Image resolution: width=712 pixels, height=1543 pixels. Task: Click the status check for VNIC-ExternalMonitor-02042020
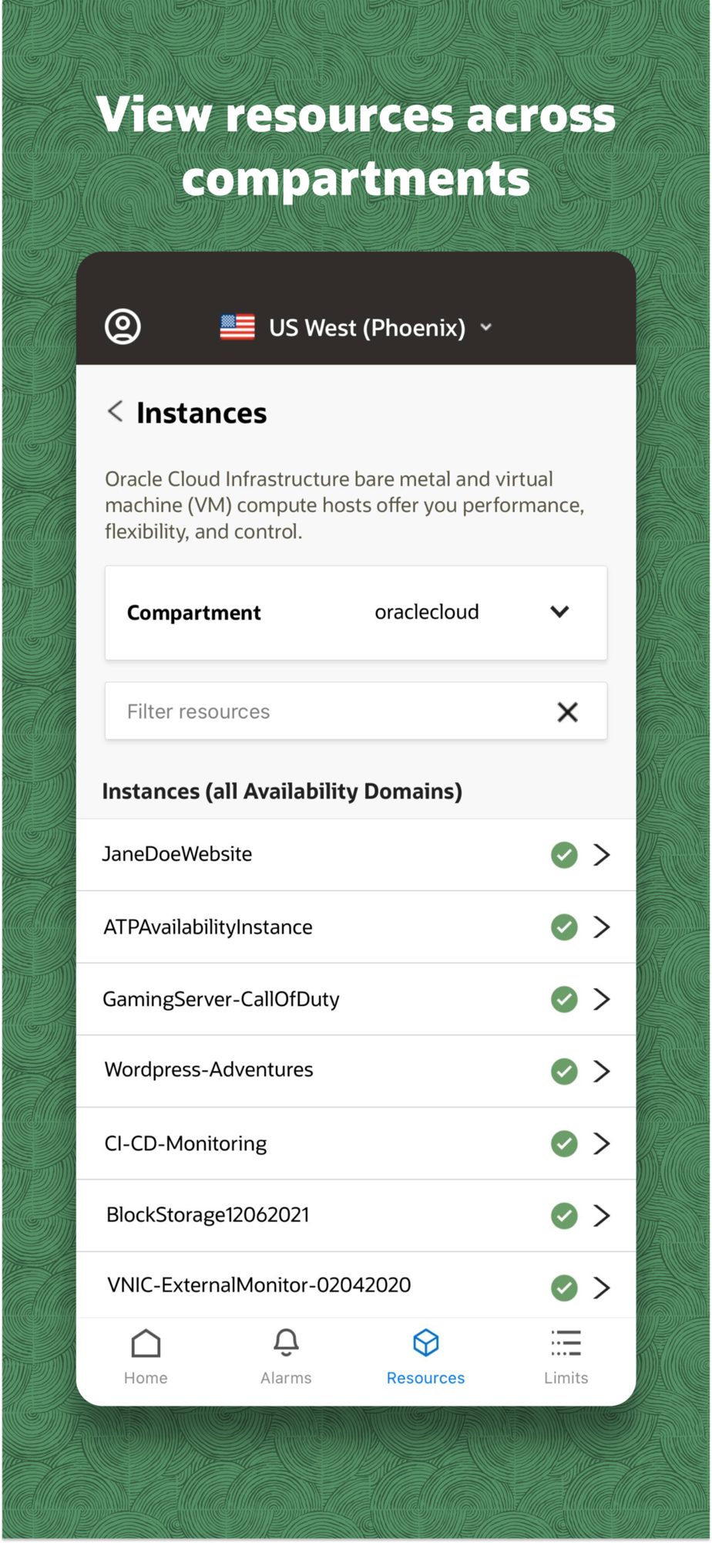tap(564, 1288)
